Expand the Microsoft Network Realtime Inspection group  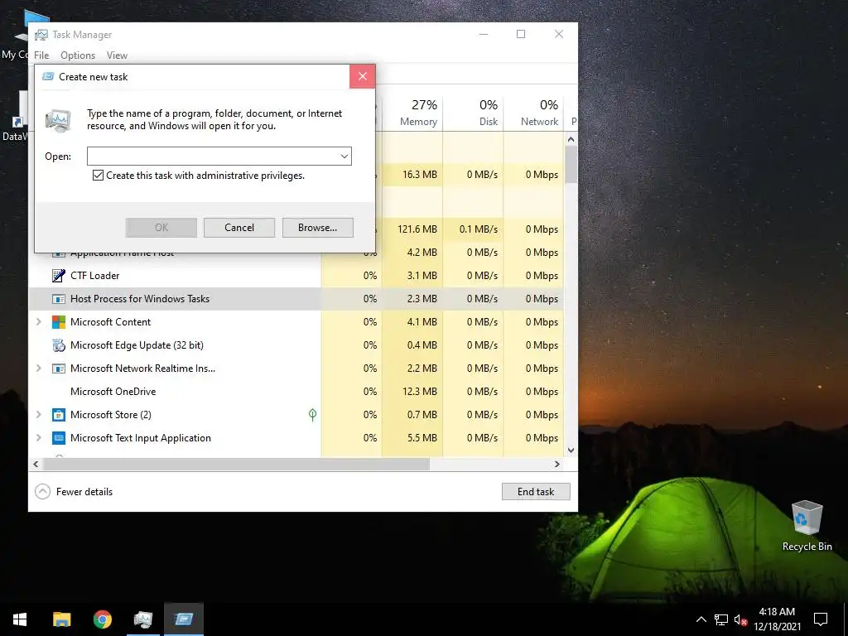click(38, 369)
